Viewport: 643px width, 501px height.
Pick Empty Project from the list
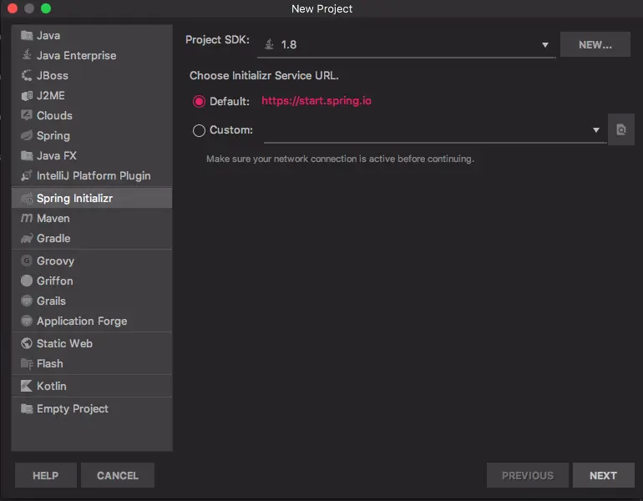(x=92, y=409)
